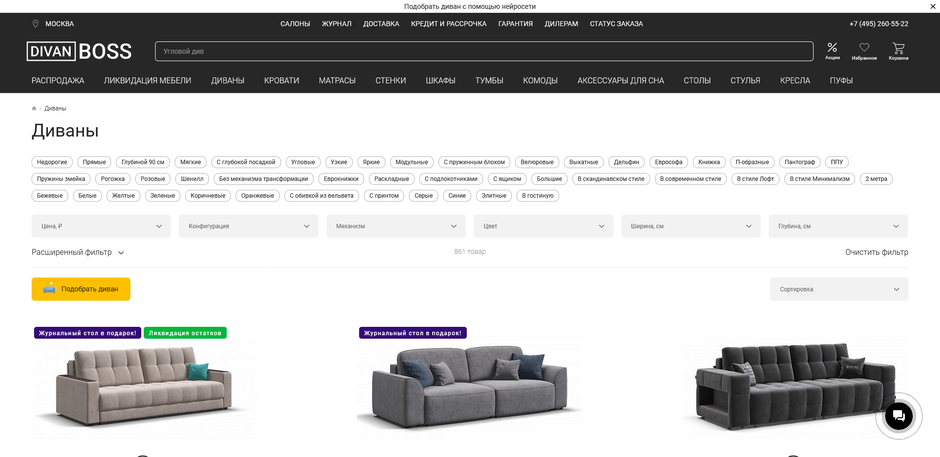The image size is (940, 457).
Task: Open the live chat bubble icon
Action: click(899, 416)
